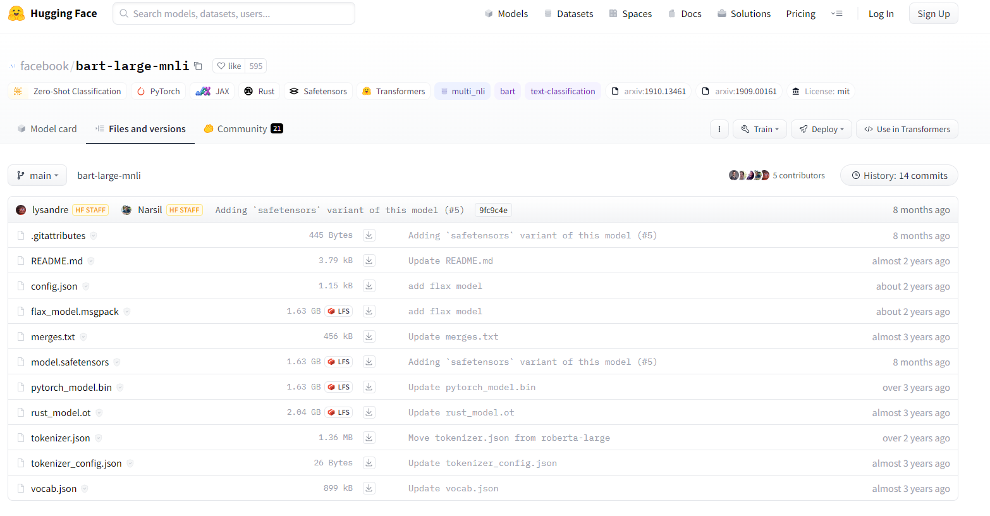
Task: Select the text-classification tag
Action: click(x=563, y=91)
